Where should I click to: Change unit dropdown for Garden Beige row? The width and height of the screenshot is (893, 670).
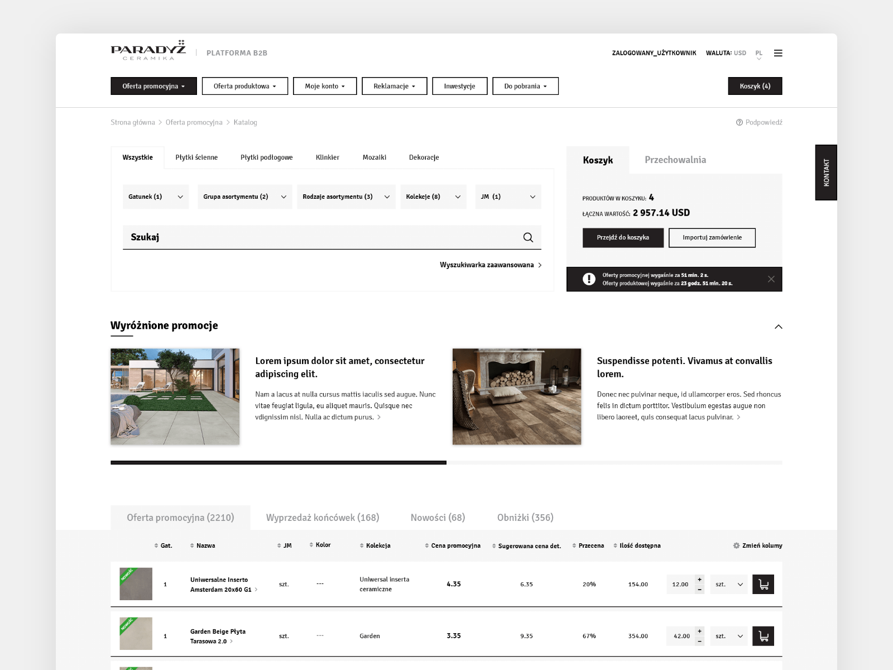728,636
